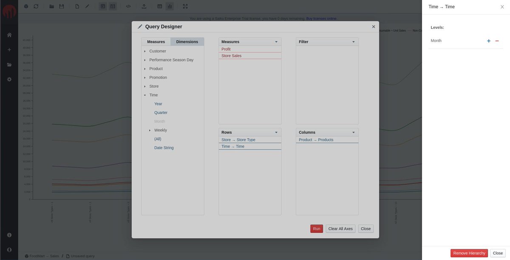
Task: Add level with plus icon next to Month
Action: coord(489,41)
